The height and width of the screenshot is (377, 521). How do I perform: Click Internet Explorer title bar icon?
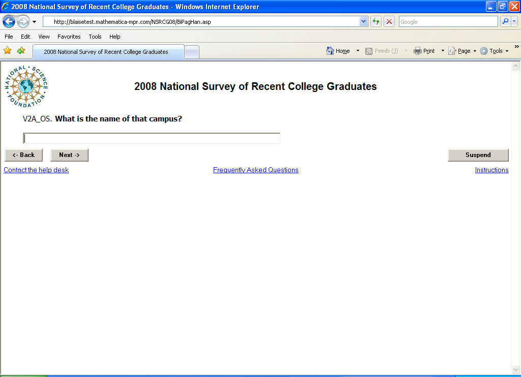[x=5, y=6]
